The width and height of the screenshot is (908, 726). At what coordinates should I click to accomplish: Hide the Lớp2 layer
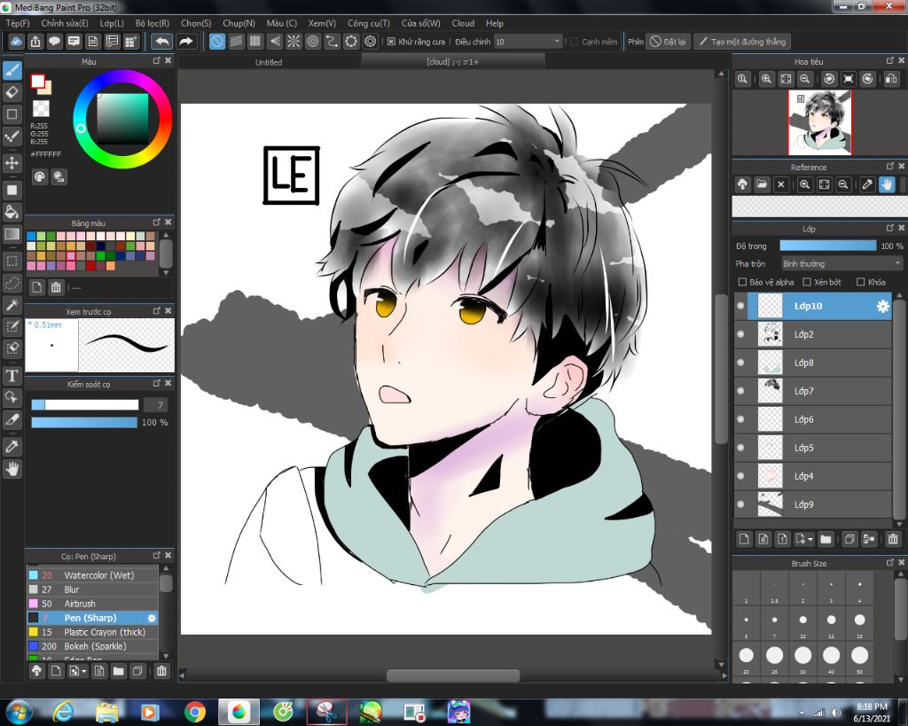coord(740,334)
